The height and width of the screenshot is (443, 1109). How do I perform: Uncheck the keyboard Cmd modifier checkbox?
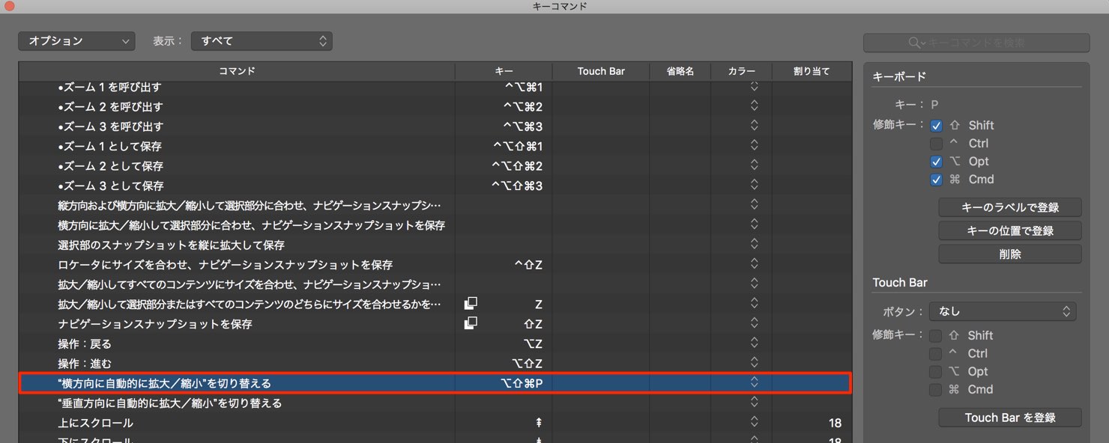point(936,180)
